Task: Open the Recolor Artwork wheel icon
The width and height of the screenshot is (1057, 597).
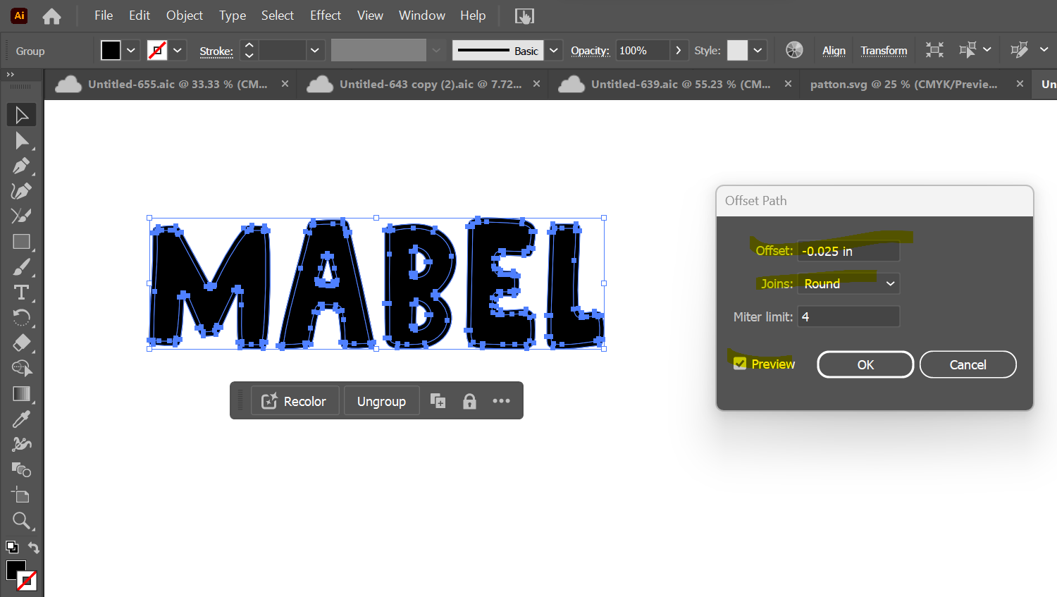Action: click(794, 50)
